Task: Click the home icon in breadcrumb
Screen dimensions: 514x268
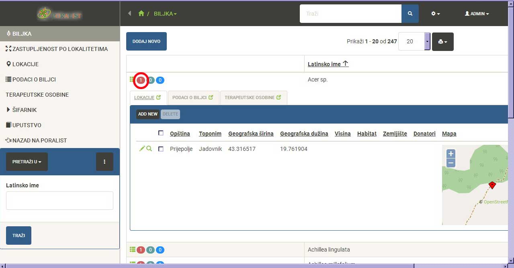Action: 141,14
